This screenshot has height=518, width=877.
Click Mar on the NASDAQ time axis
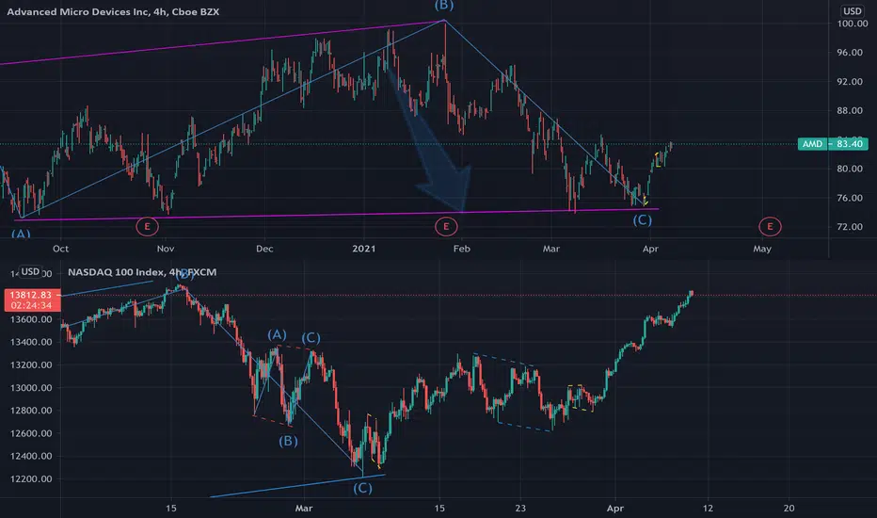304,509
